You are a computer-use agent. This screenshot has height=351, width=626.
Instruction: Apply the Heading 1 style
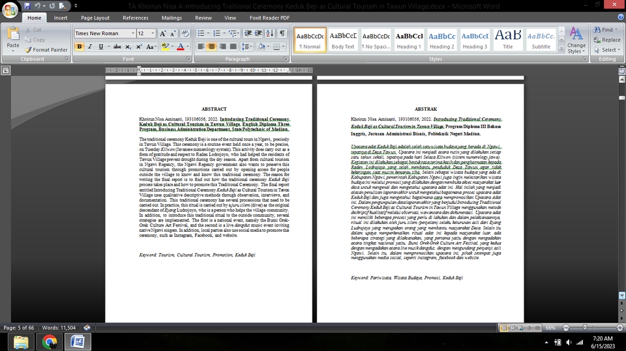coord(409,40)
